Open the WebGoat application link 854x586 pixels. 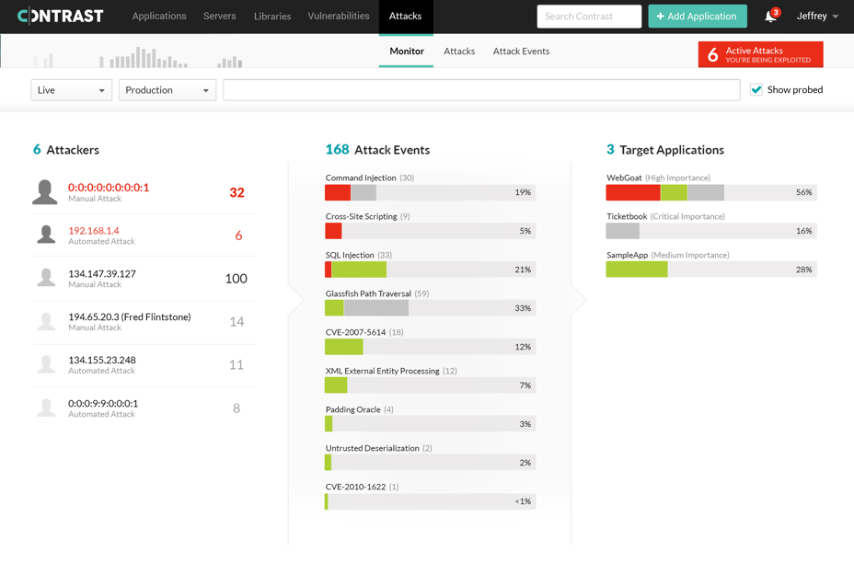tap(623, 177)
